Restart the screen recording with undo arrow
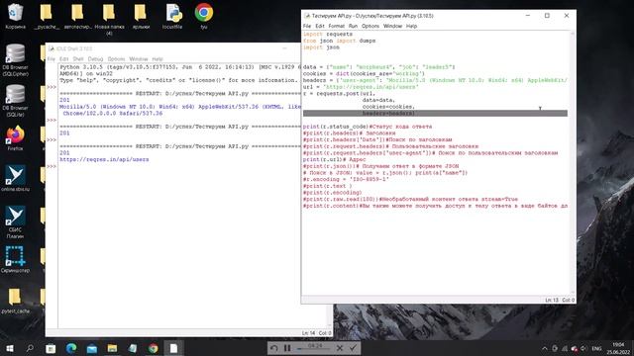Image resolution: width=634 pixels, height=356 pixels. [273, 348]
